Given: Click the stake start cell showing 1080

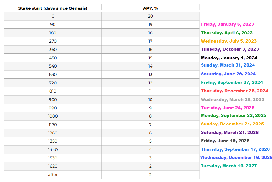Looking at the screenshot, I should tap(53, 116).
